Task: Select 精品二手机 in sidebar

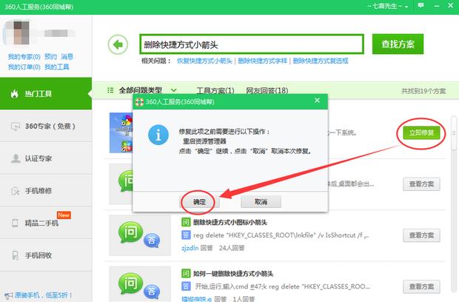Action: (x=46, y=223)
